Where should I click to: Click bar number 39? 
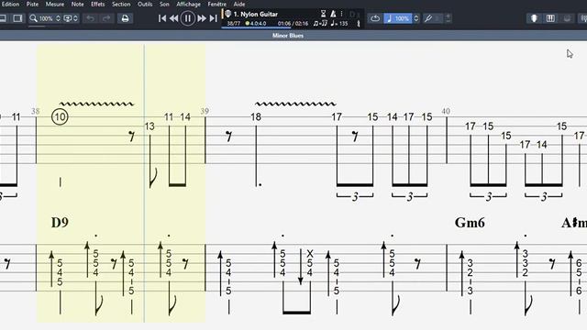click(x=205, y=111)
